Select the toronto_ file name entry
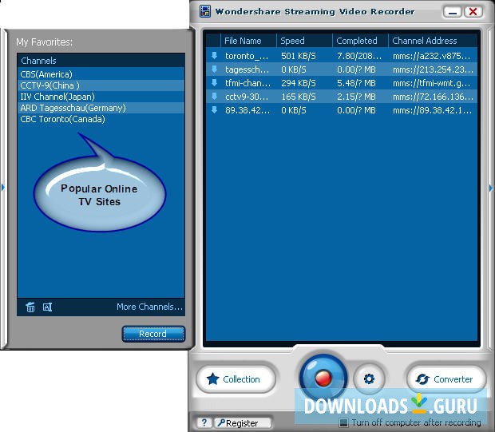495x432 pixels. coord(247,56)
